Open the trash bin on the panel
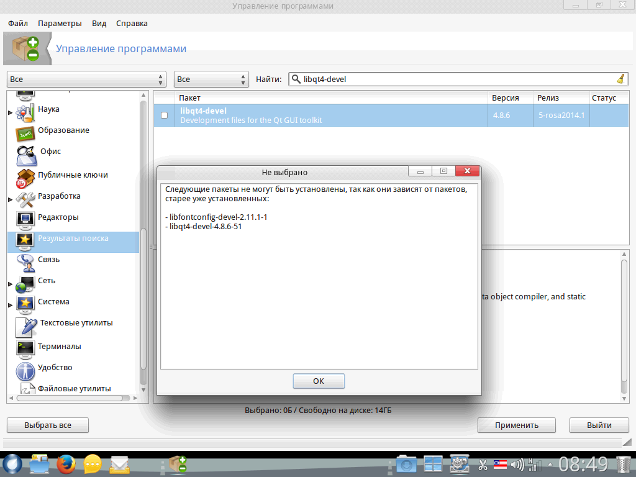The width and height of the screenshot is (636, 477). (x=624, y=465)
